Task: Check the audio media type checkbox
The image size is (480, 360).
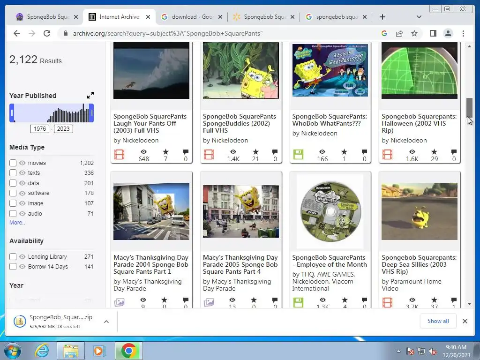Action: (13, 213)
